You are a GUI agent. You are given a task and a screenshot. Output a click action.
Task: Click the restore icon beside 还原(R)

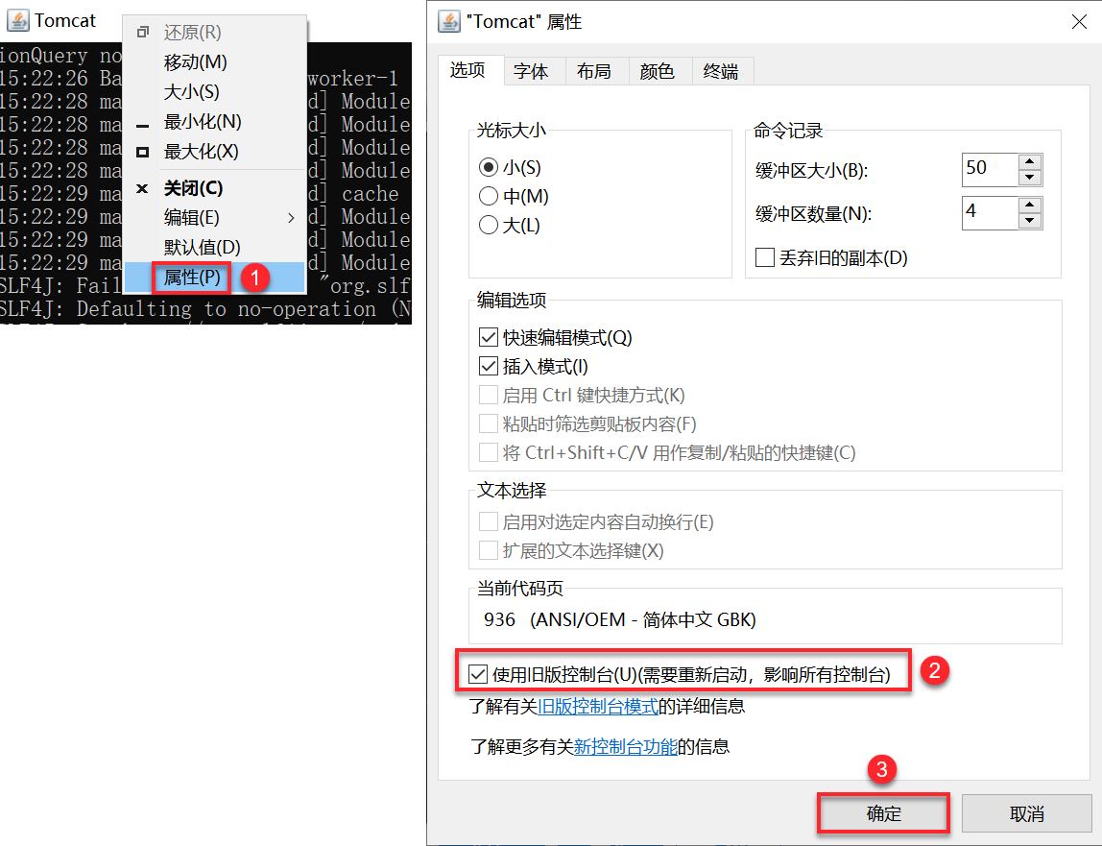(x=143, y=33)
